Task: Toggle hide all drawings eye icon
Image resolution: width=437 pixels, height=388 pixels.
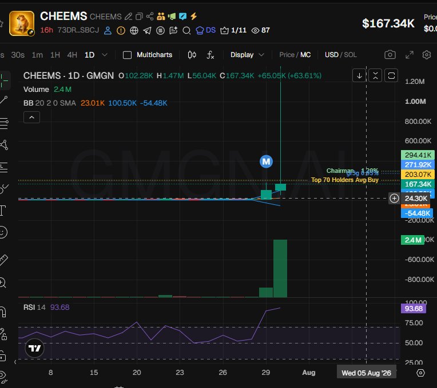Action: tap(3, 376)
